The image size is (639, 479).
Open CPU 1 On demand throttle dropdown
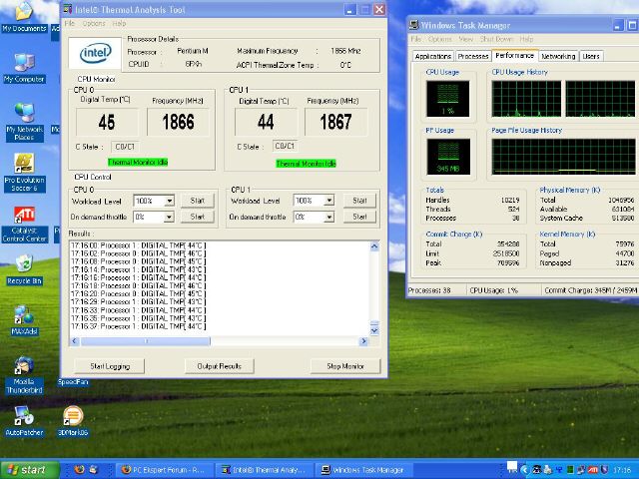point(328,217)
